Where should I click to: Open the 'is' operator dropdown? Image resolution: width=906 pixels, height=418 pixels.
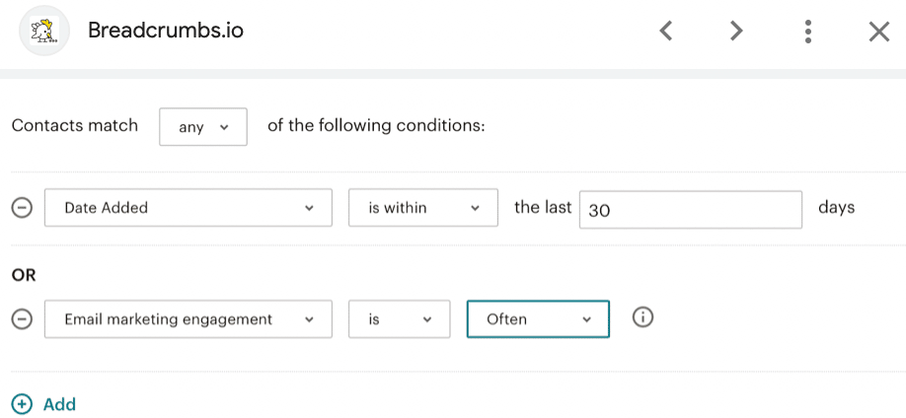[x=400, y=318]
